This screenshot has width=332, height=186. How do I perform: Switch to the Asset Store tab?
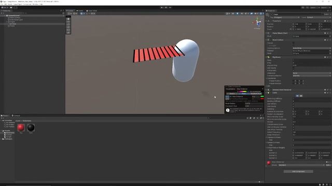click(x=92, y=11)
